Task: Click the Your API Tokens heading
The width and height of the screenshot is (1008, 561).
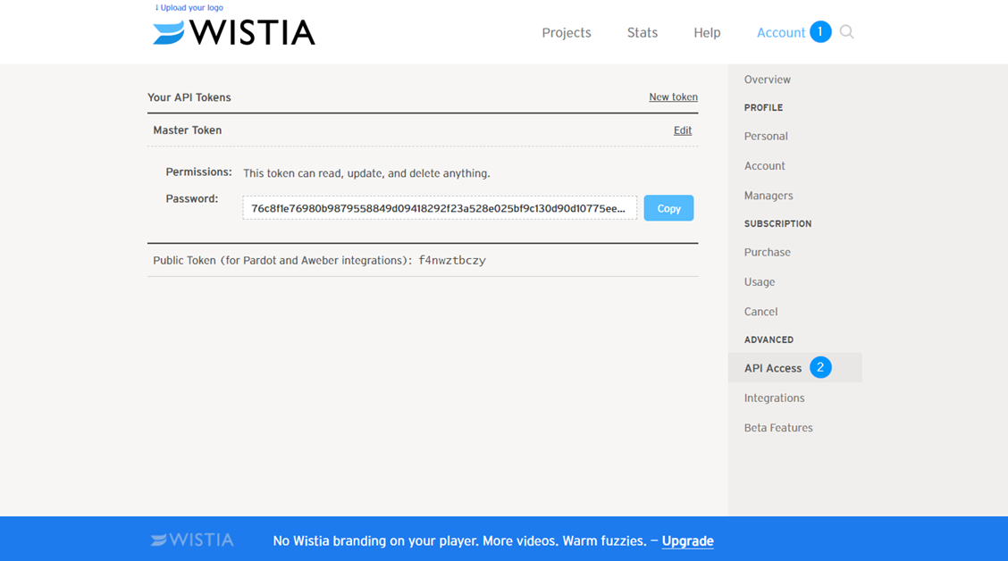Action: [189, 97]
